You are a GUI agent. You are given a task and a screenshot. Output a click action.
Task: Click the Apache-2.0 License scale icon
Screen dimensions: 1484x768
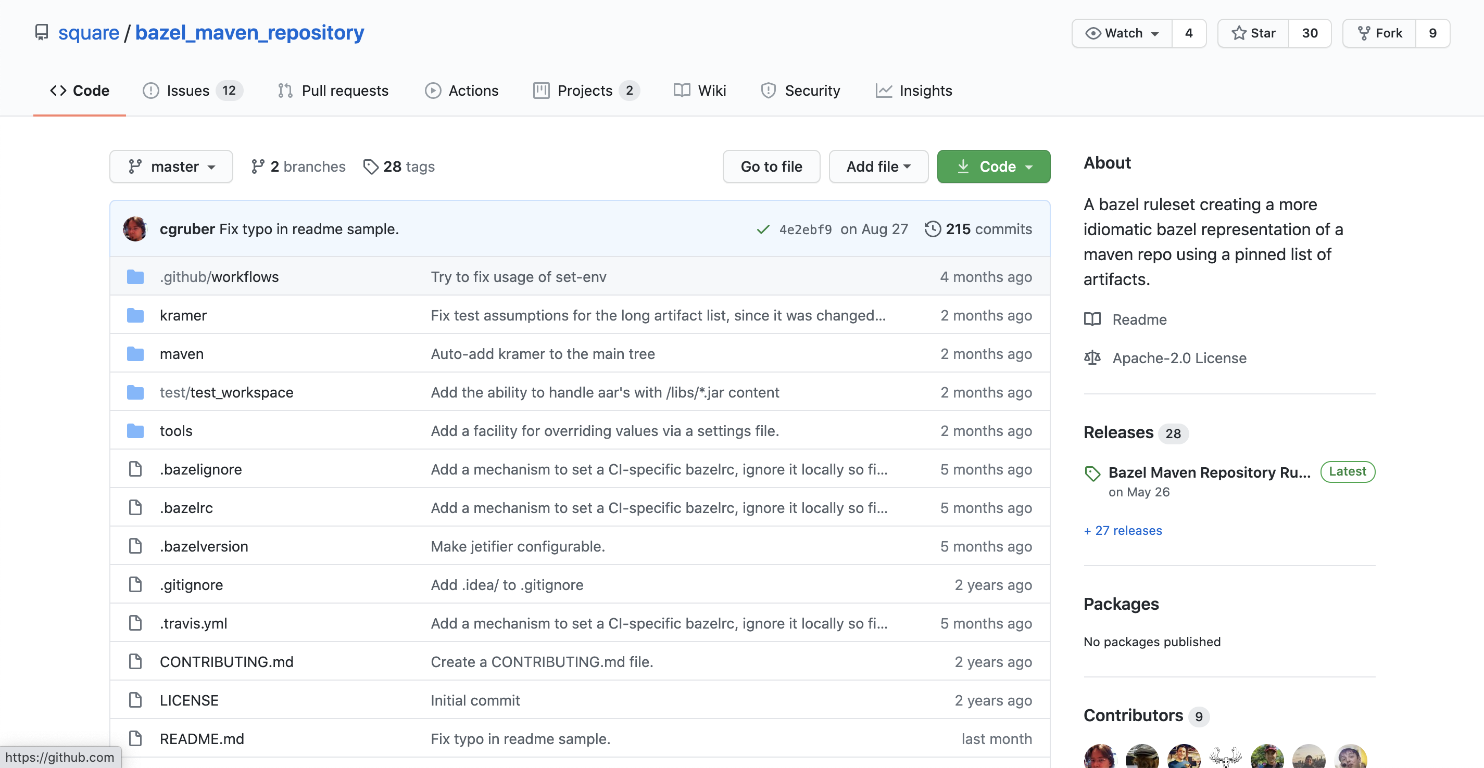(x=1092, y=358)
